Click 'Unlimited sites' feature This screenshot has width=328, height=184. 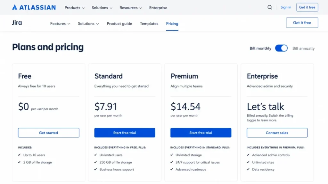click(263, 162)
